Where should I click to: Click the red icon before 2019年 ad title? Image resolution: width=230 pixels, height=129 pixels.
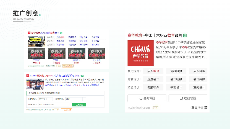[x=27, y=76]
